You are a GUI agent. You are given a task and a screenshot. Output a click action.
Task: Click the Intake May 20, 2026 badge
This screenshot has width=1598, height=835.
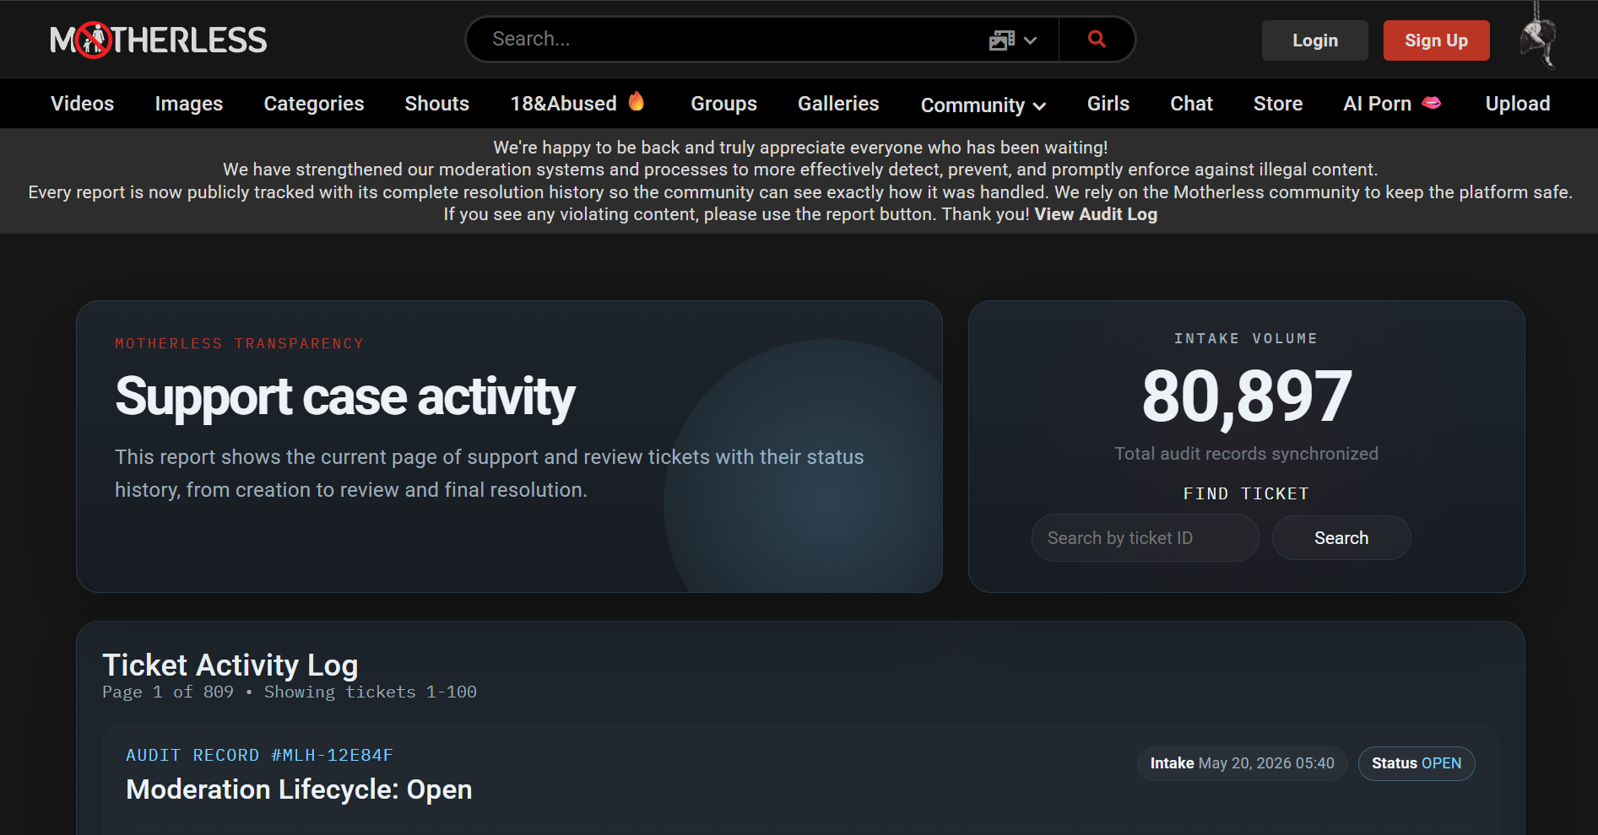[1242, 763]
